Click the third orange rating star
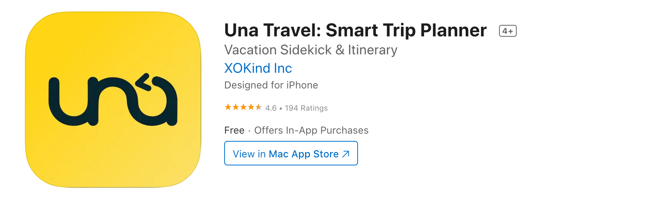This screenshot has width=647, height=206. pos(243,107)
